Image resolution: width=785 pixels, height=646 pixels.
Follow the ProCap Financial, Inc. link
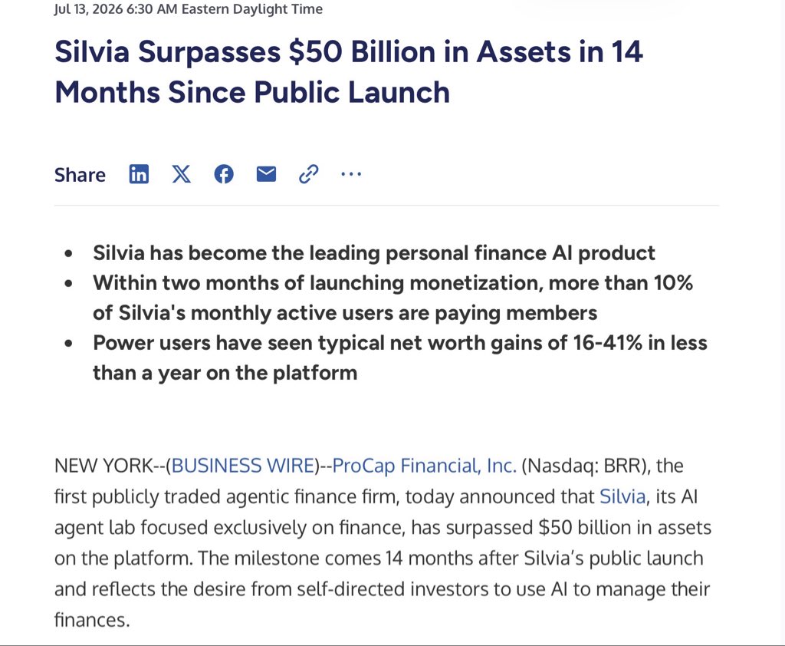pos(424,466)
